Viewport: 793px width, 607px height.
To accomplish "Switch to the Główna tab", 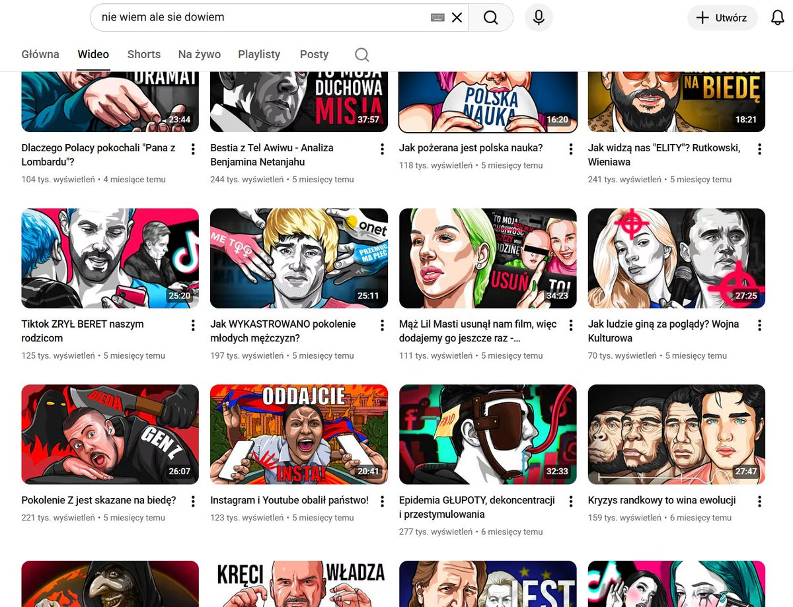I will [40, 54].
